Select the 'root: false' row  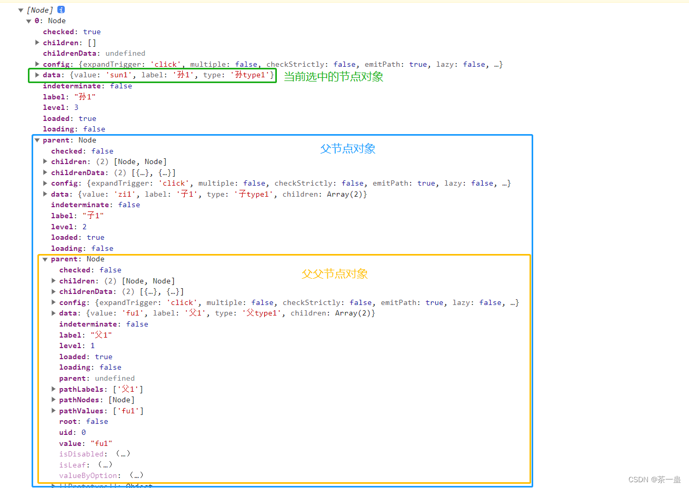click(84, 422)
